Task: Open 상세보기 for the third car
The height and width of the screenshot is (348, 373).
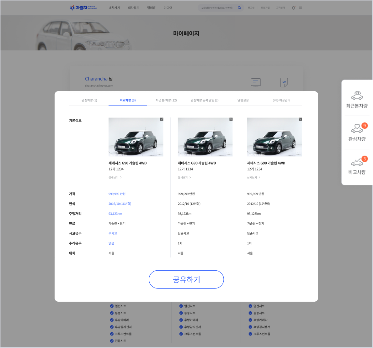Action: pos(253,177)
